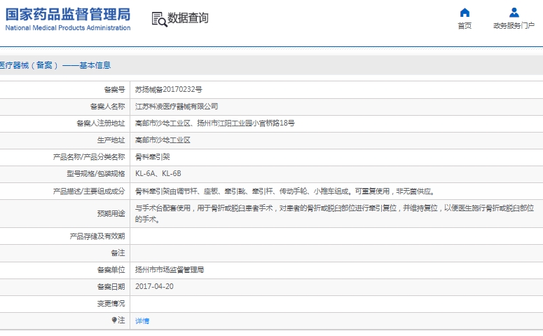Click the bullet icon beside 注
This screenshot has width=543, height=336.
click(114, 320)
